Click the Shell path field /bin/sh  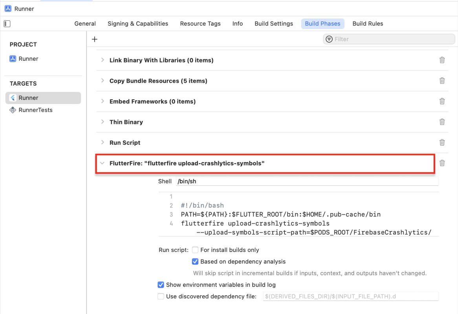(307, 181)
